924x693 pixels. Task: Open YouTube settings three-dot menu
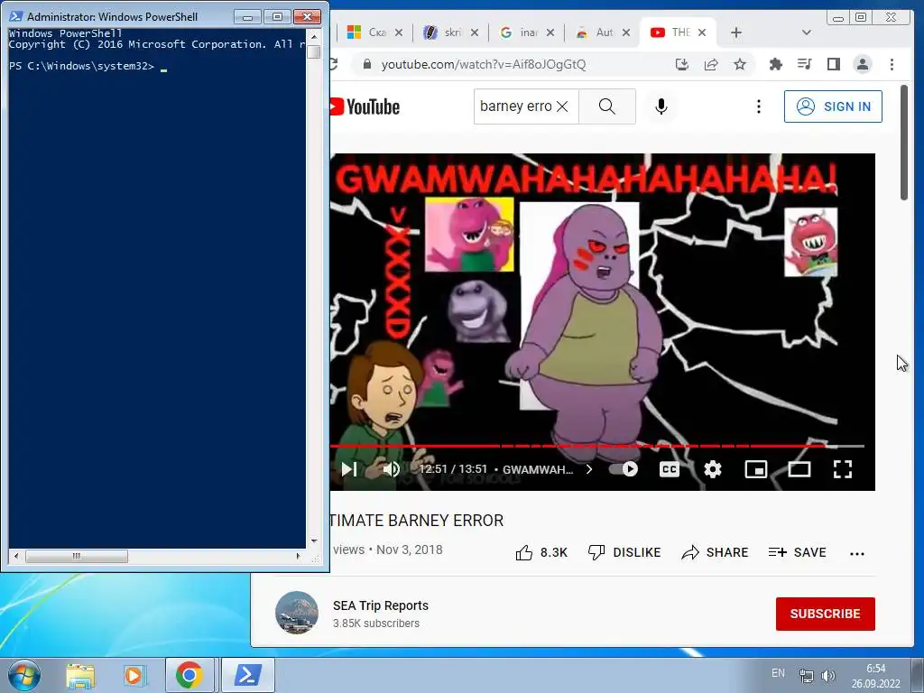tap(758, 106)
